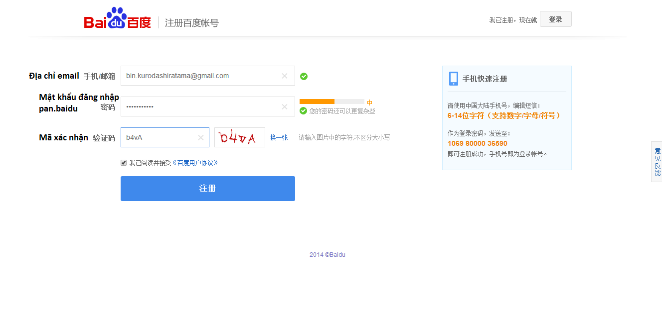Viewport: 662px width, 317px height.
Task: Focus the email address input field
Action: (x=208, y=76)
